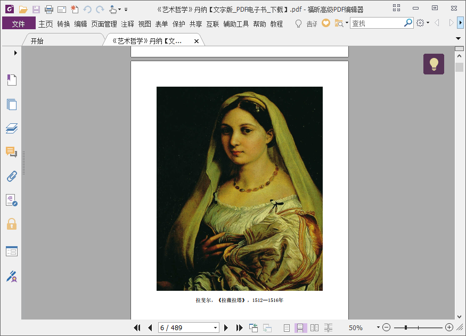This screenshot has width=466, height=336.
Task: Click the Print icon
Action: 49,10
